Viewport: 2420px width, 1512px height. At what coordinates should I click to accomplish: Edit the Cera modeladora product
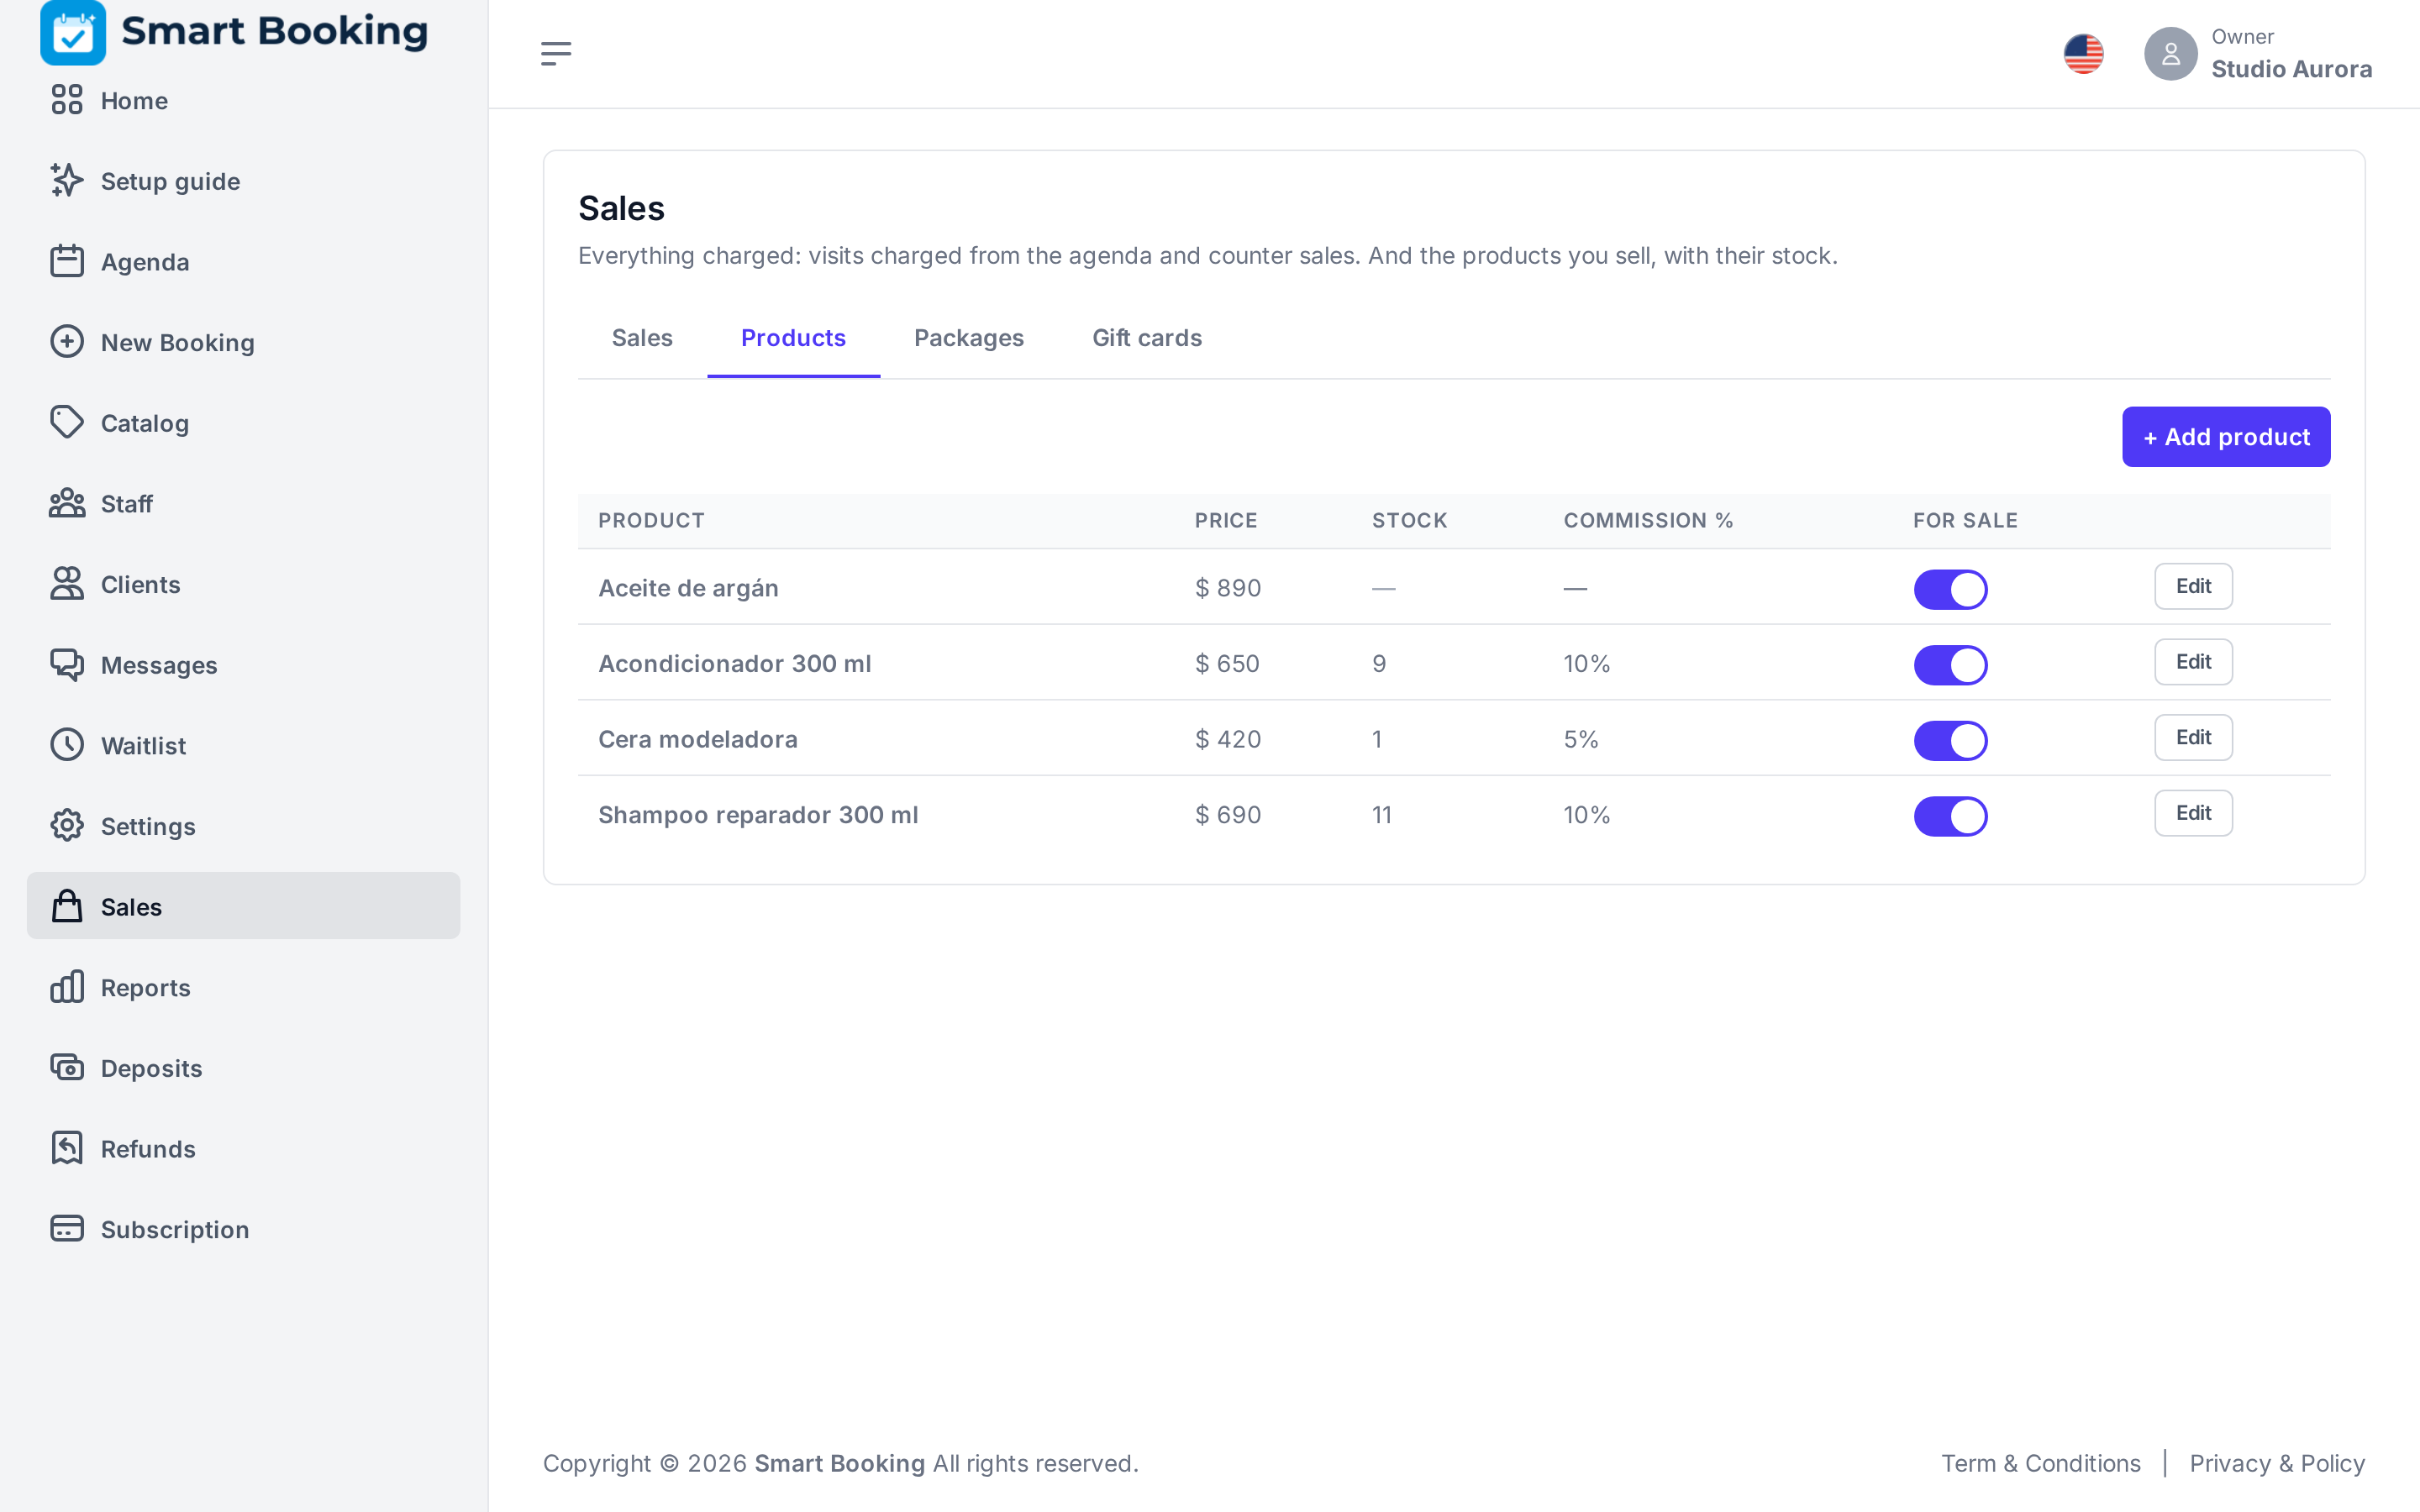[x=2193, y=737]
